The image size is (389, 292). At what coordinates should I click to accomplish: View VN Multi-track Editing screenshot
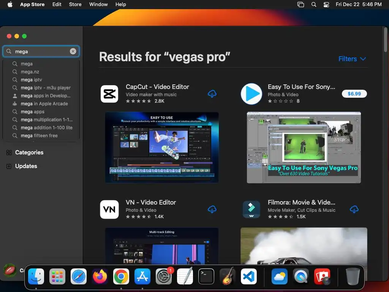point(162,246)
